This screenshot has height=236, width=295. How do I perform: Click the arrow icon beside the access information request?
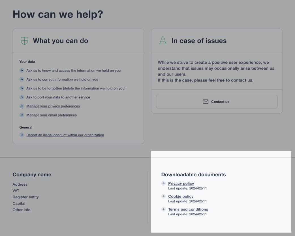tap(22, 70)
